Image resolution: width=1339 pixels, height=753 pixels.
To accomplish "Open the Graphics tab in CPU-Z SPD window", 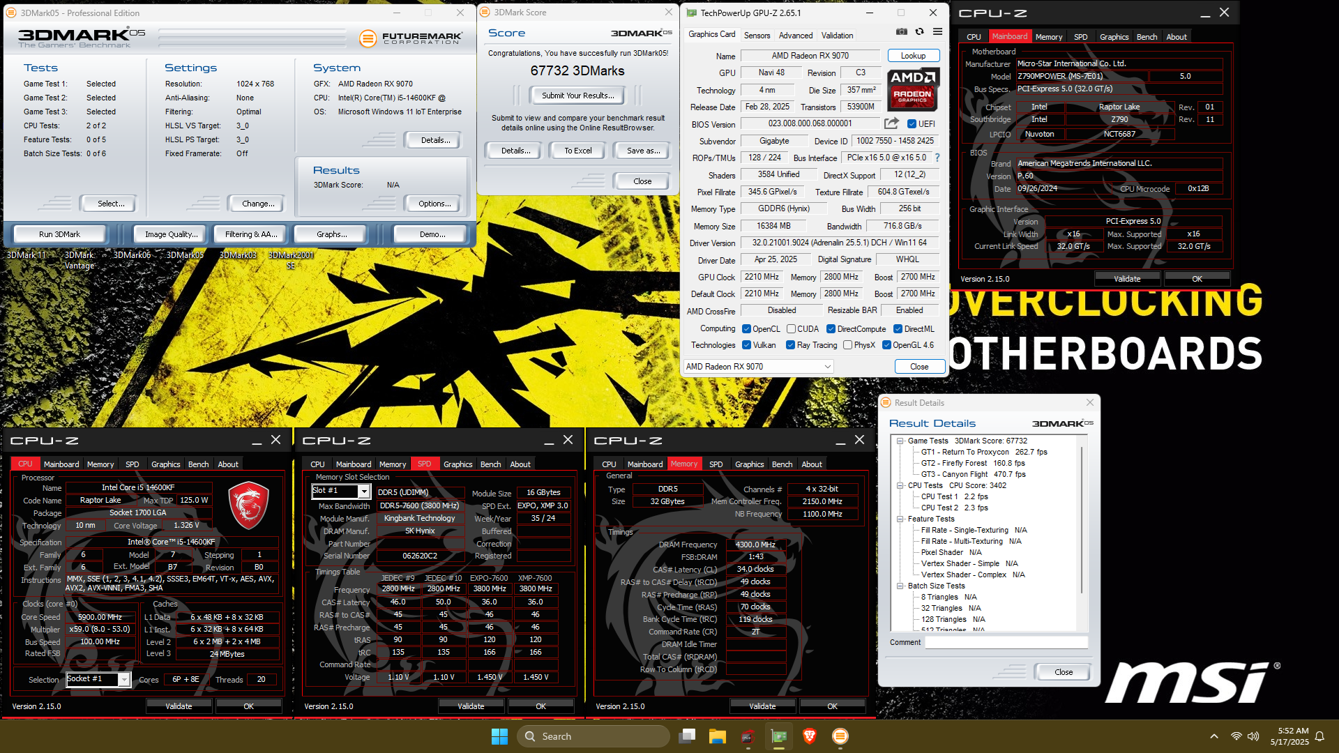I will [458, 464].
